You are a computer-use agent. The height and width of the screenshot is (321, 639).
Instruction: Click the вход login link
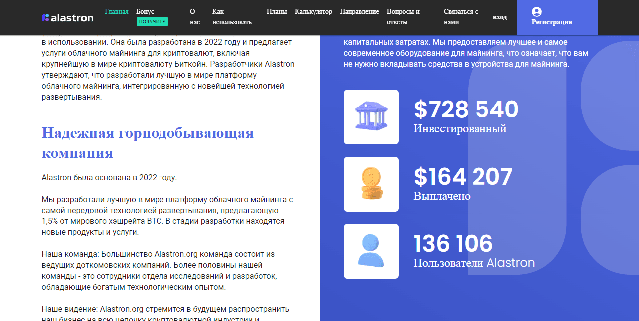pos(500,17)
